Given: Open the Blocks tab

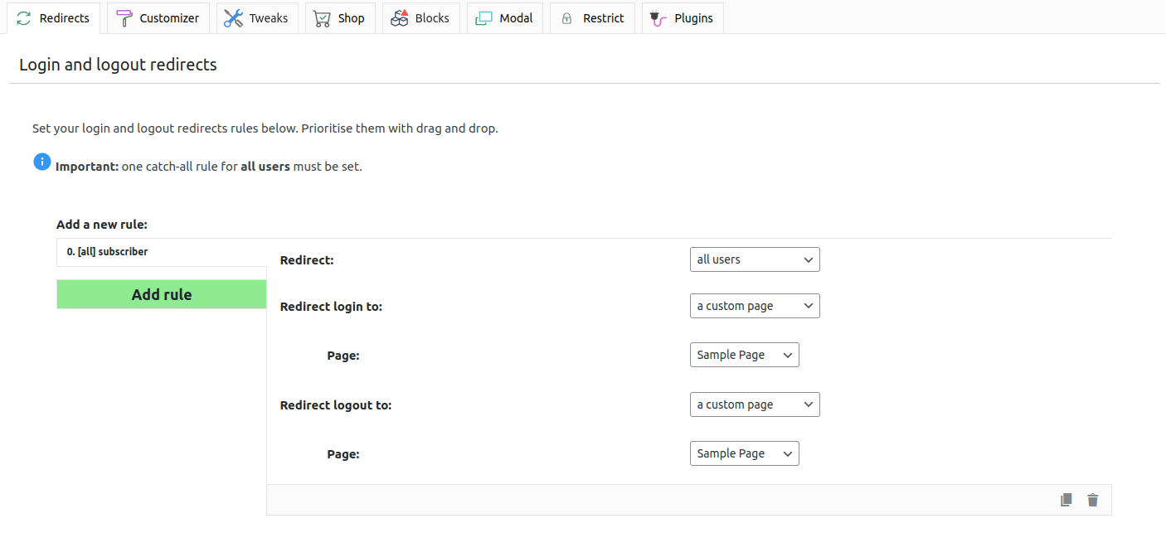Looking at the screenshot, I should click(x=421, y=18).
